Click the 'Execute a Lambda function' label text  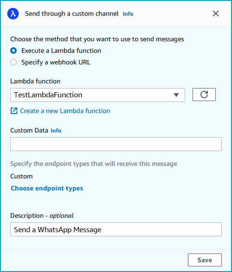[61, 51]
